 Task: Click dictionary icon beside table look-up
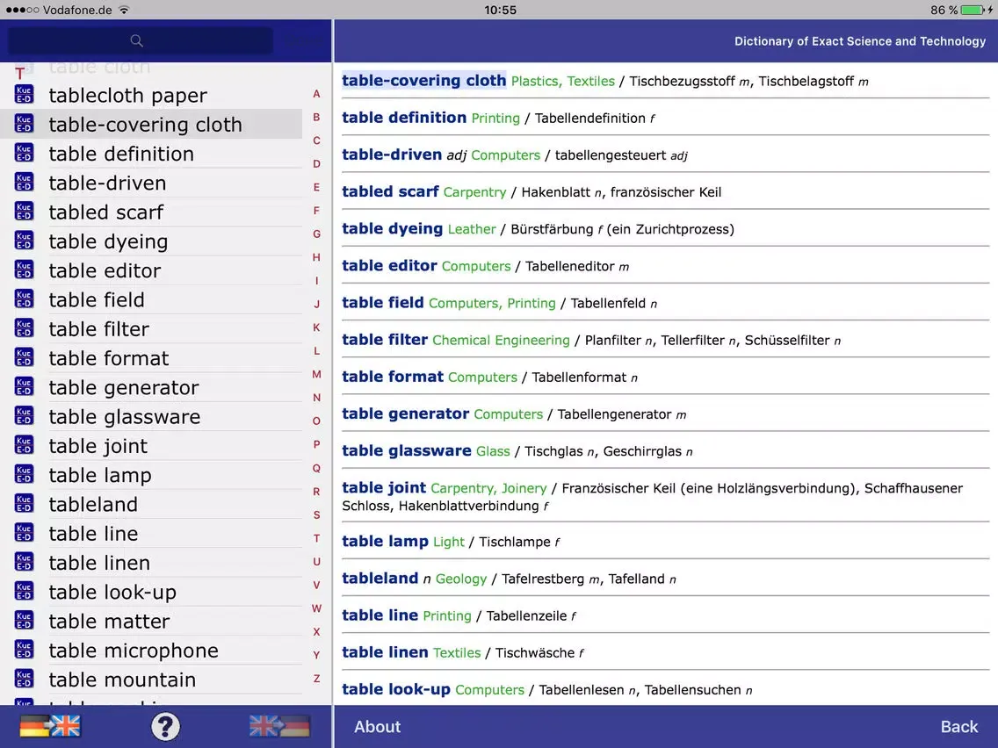click(25, 592)
